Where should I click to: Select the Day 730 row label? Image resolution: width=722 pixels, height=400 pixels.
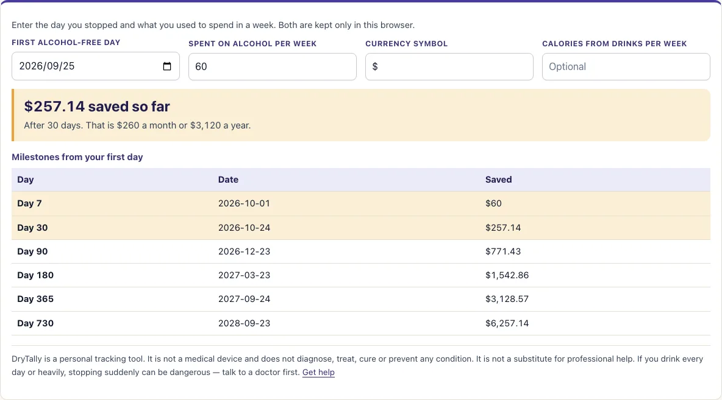pos(35,323)
